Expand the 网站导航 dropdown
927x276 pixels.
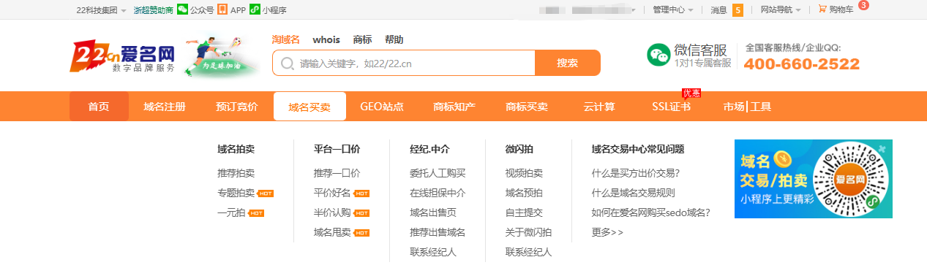(x=780, y=10)
